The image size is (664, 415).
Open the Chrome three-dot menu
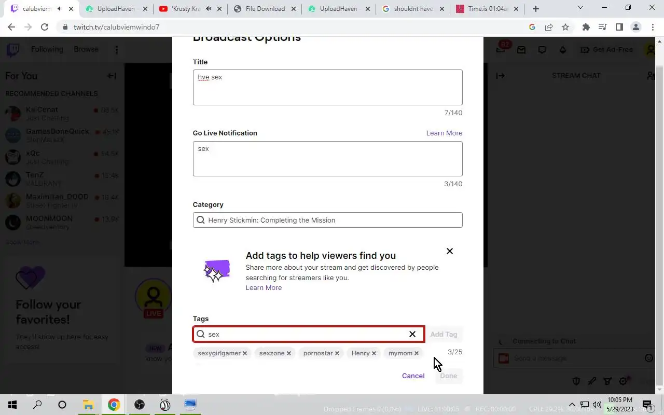tap(652, 27)
